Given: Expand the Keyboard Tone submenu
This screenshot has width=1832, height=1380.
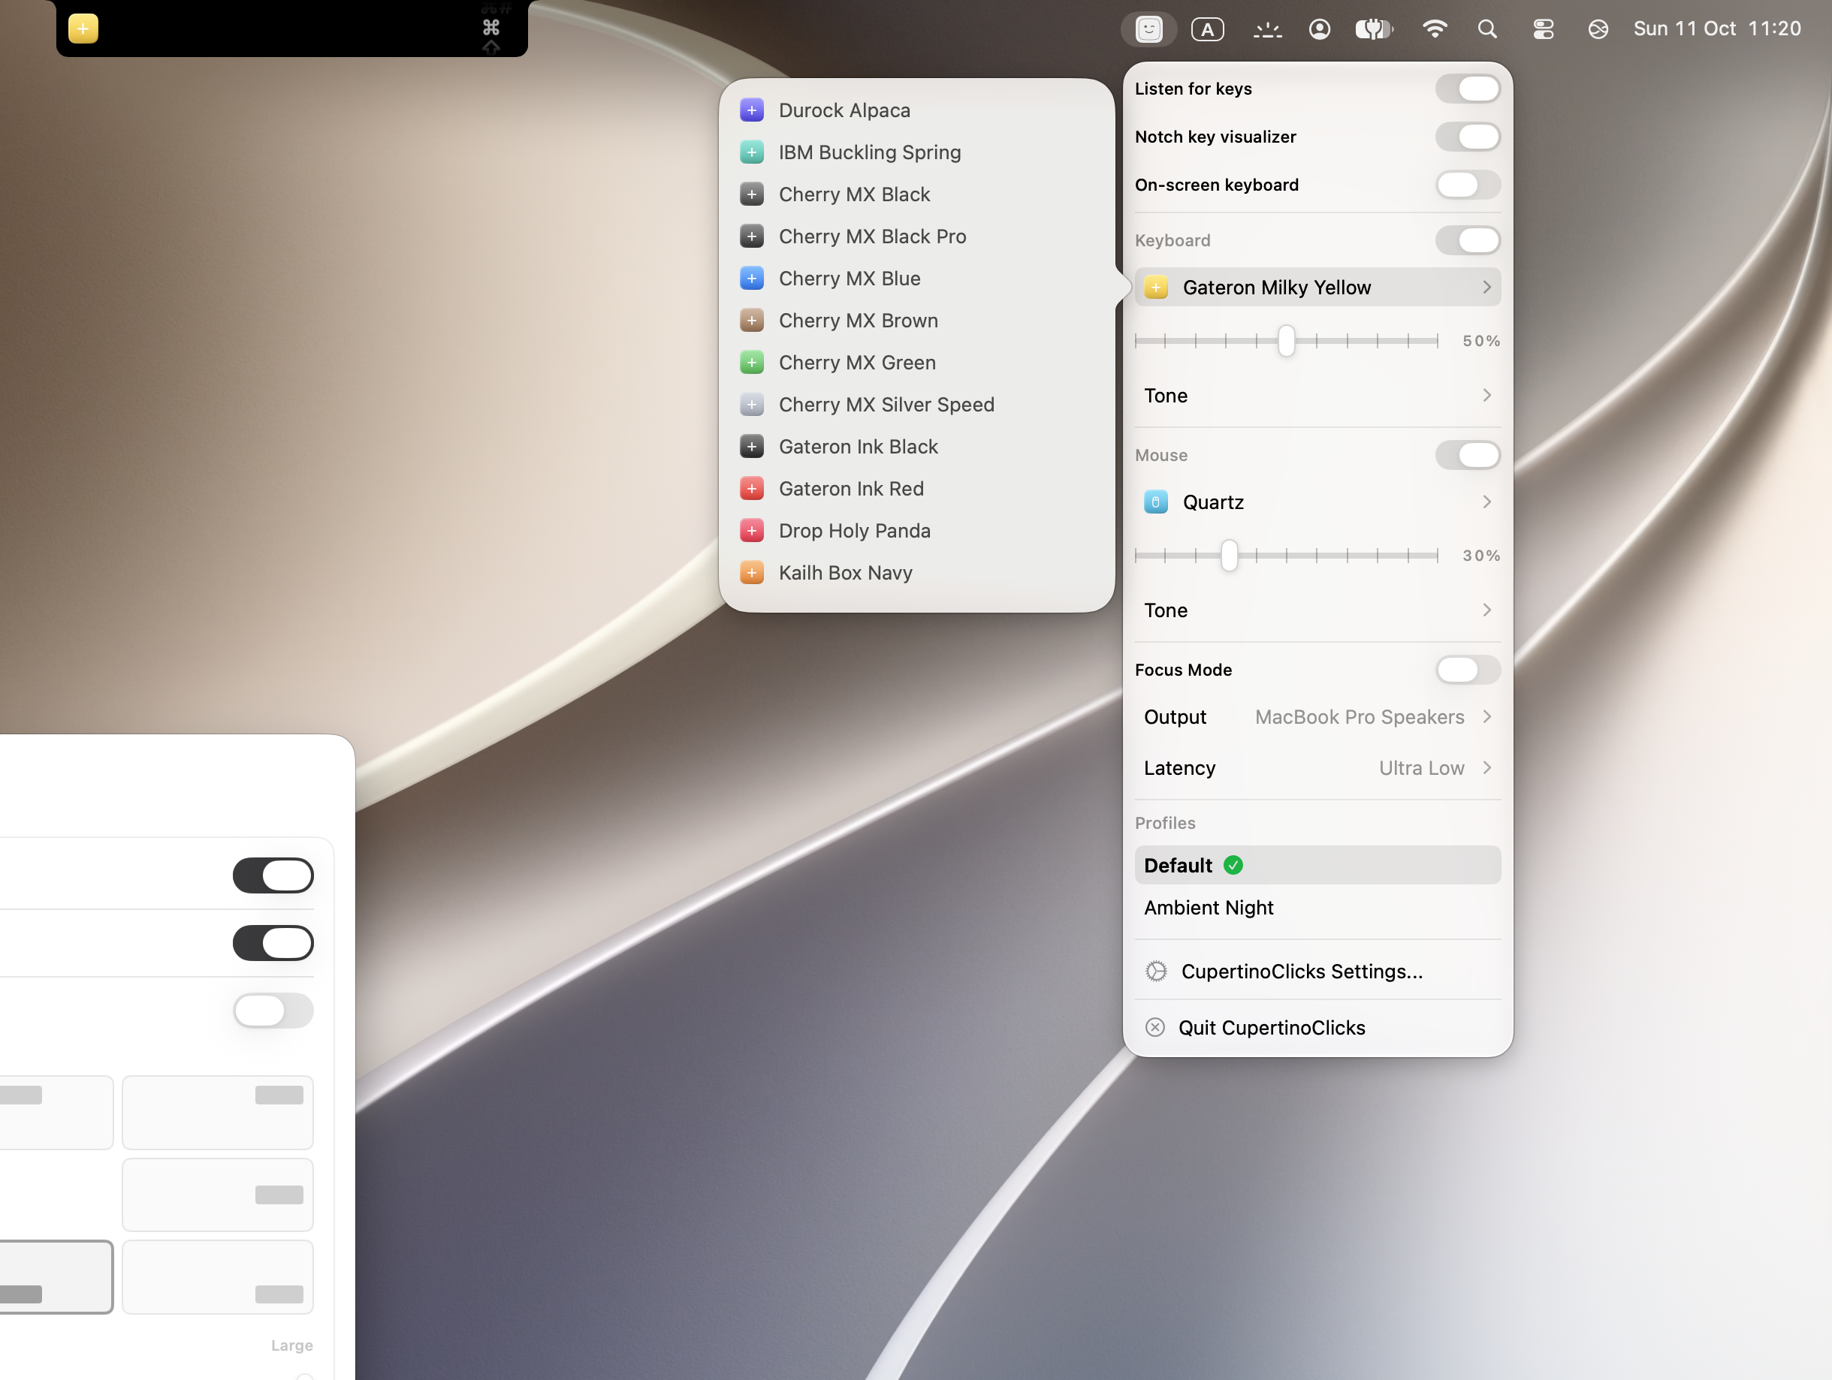Looking at the screenshot, I should coord(1317,396).
